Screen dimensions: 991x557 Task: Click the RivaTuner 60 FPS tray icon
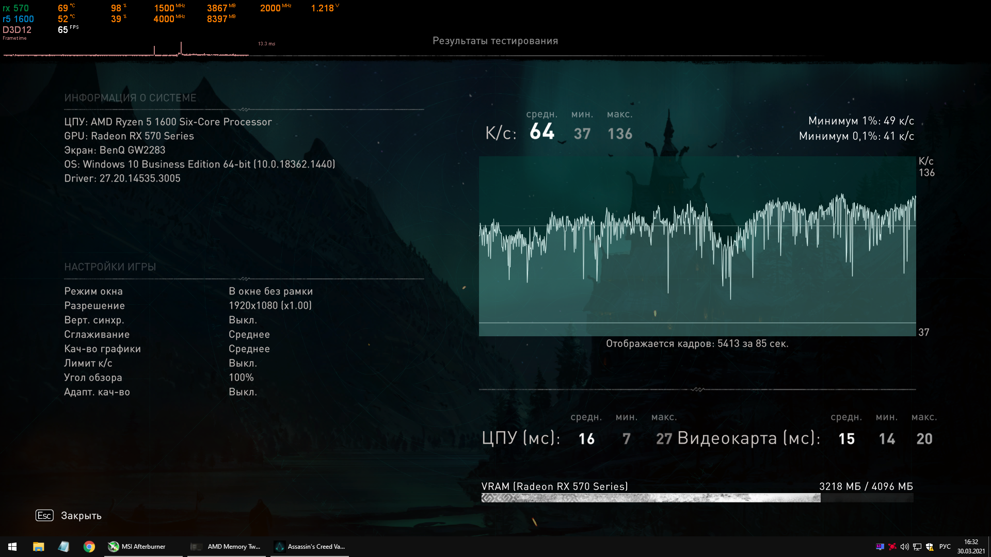(880, 547)
